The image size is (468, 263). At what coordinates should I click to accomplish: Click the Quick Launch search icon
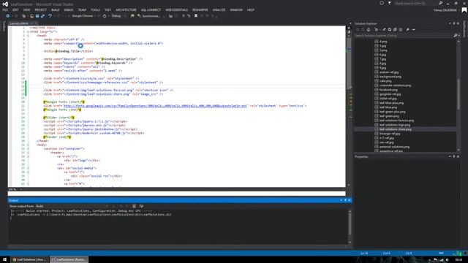point(440,3)
